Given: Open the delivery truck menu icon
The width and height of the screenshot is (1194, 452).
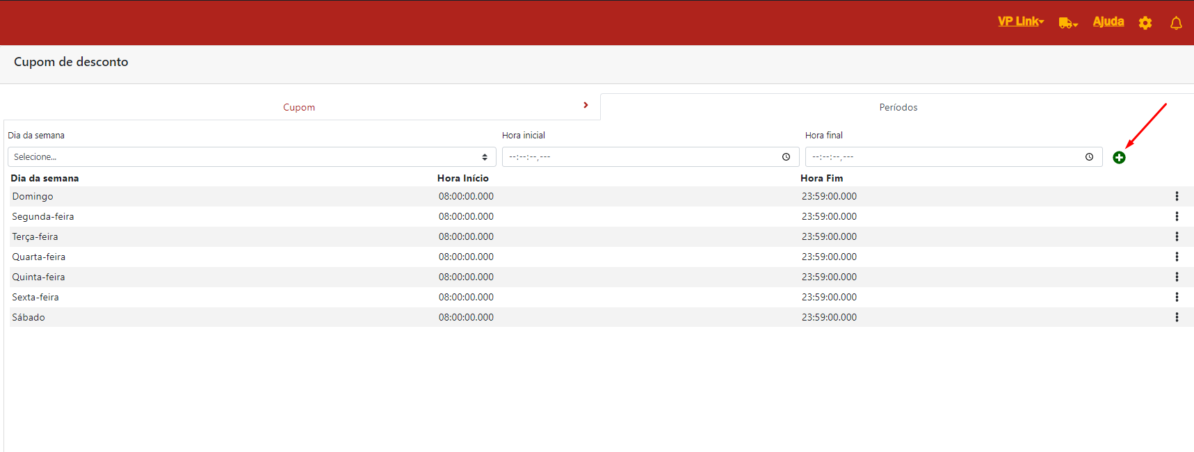Looking at the screenshot, I should [1067, 23].
